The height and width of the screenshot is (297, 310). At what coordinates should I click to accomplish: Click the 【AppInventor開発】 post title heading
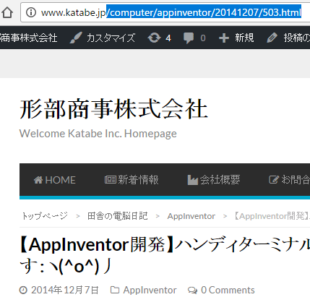point(165,255)
